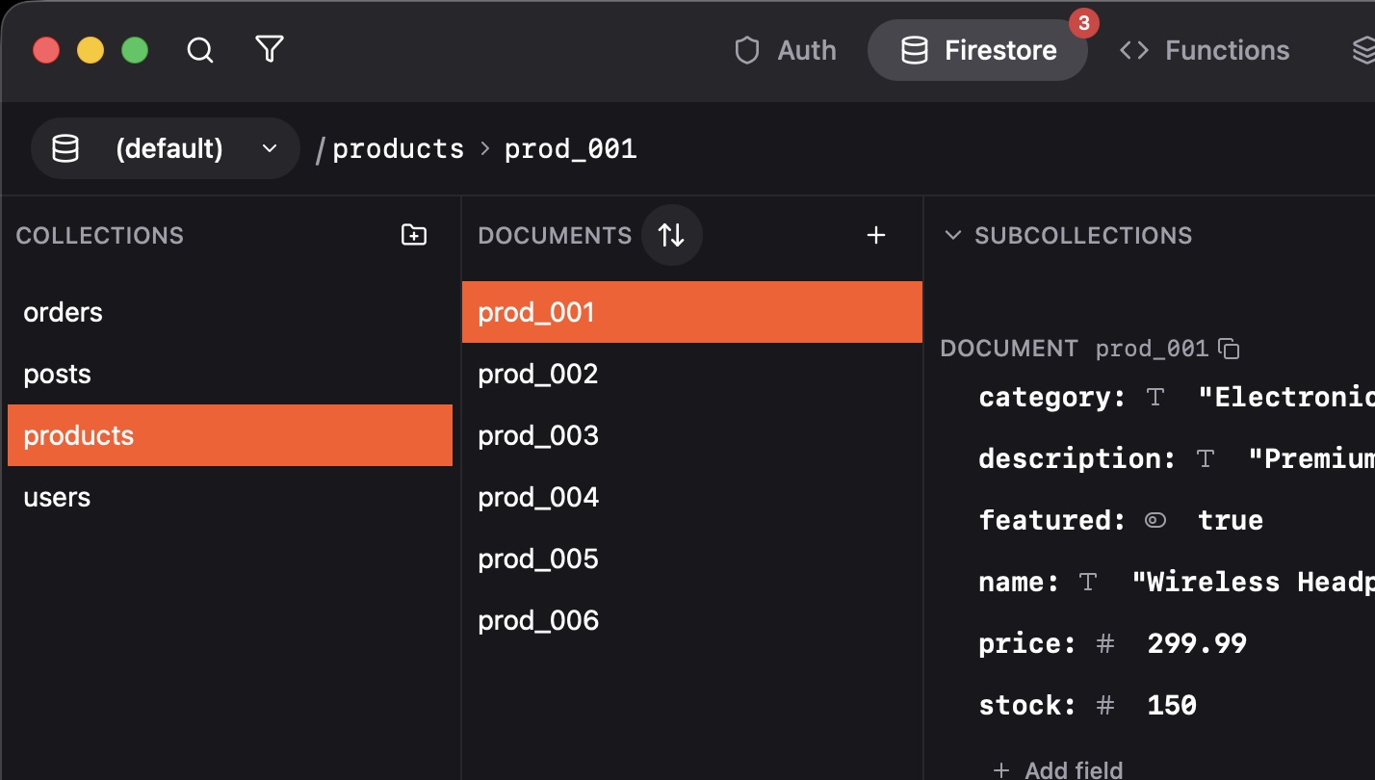
Task: Open the (default) database dropdown
Action: coord(166,148)
